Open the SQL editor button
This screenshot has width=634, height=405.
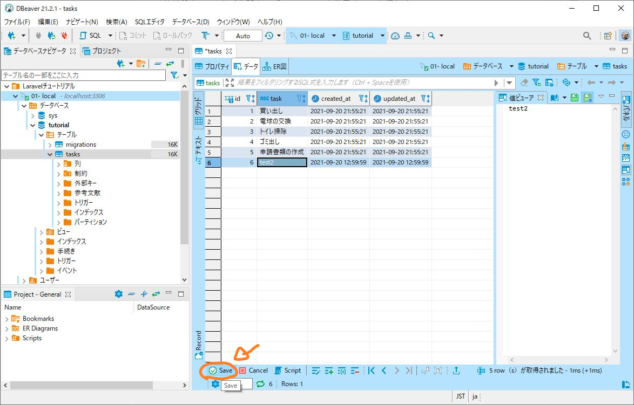(x=91, y=36)
